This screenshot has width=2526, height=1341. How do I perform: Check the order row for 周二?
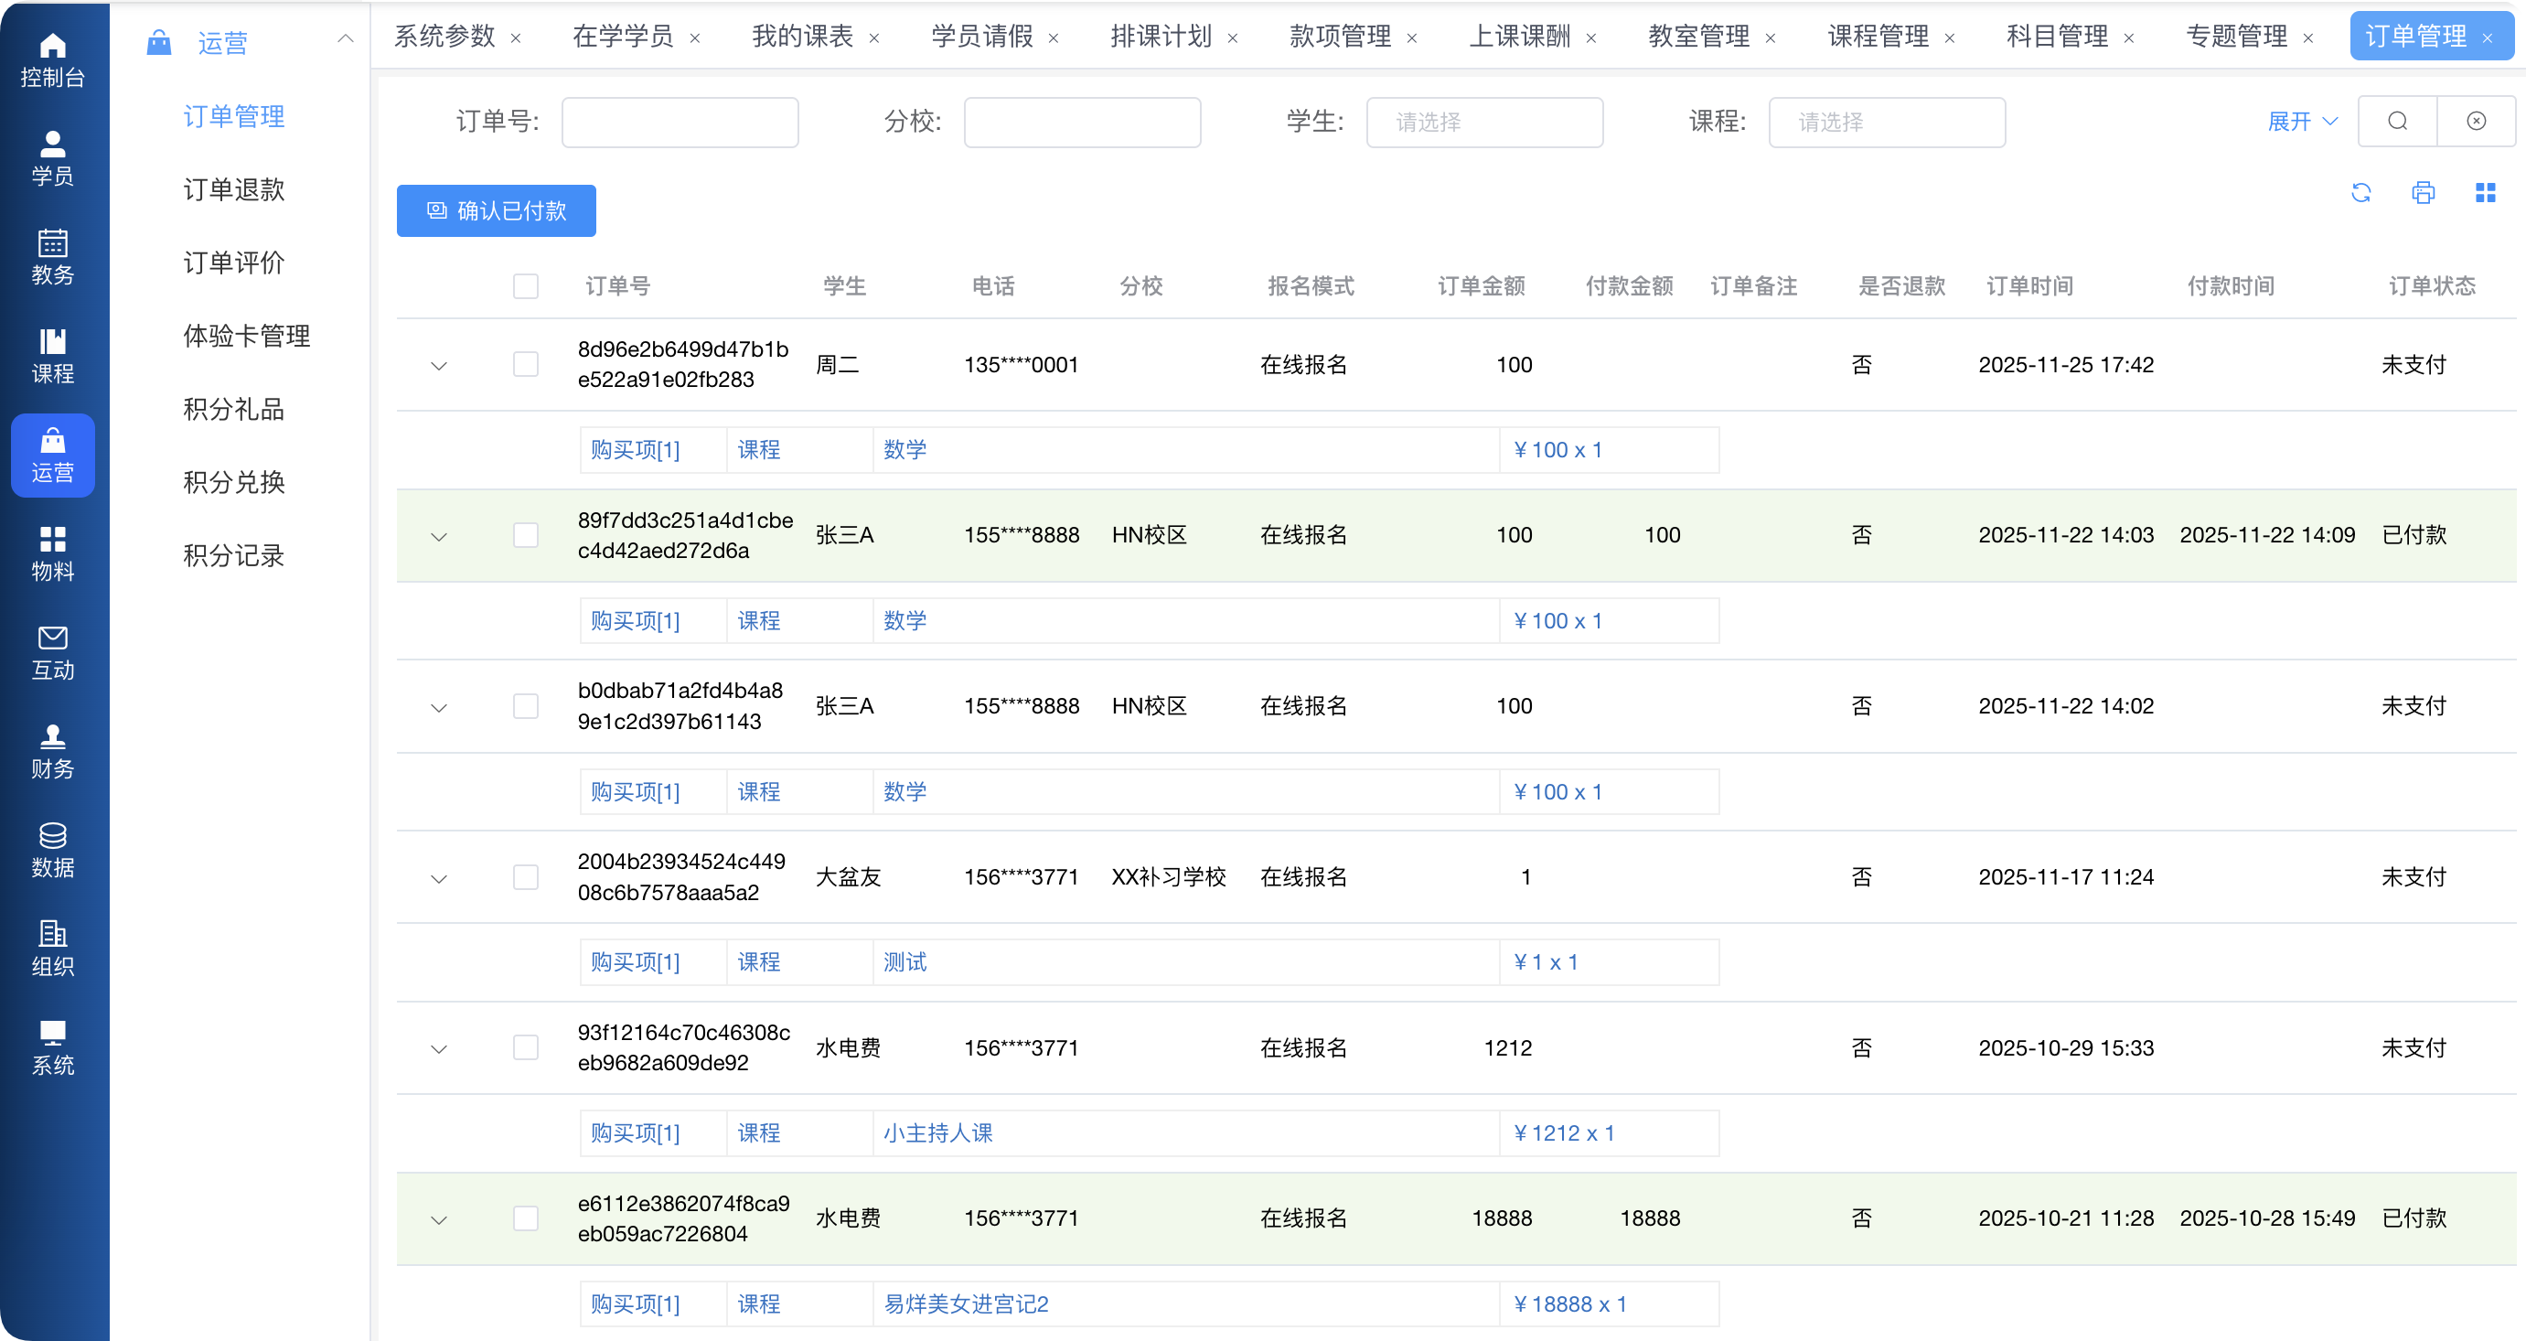(x=526, y=364)
